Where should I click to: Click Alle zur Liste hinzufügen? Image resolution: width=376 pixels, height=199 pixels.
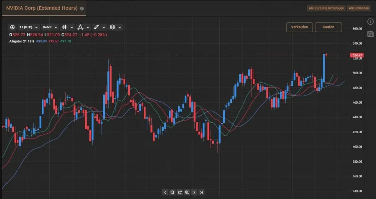point(326,8)
